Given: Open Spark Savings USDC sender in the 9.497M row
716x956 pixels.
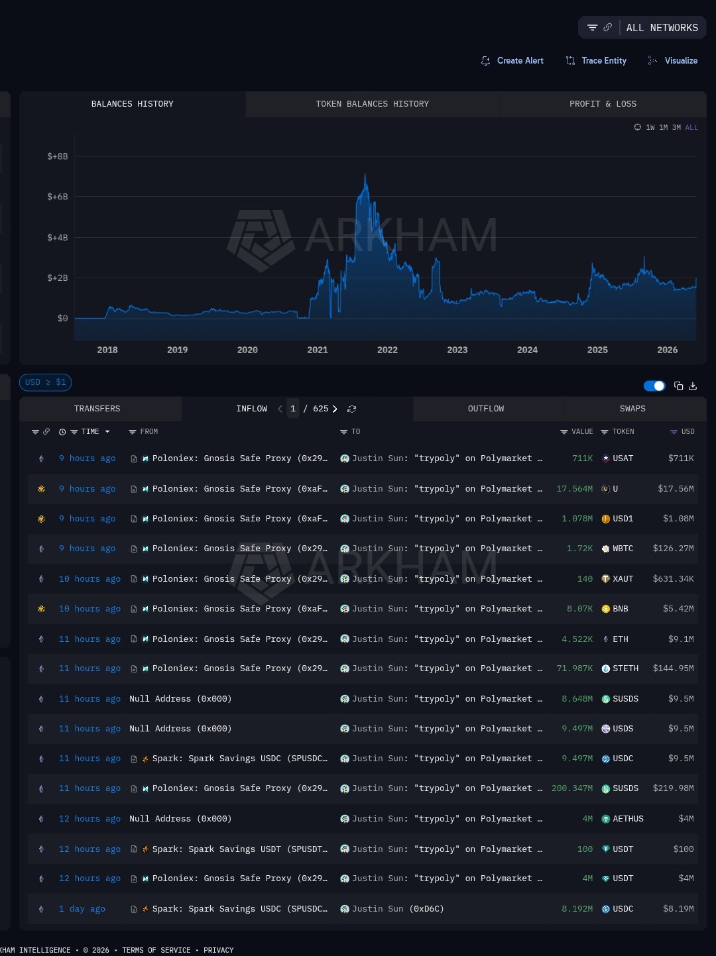Looking at the screenshot, I should click(x=240, y=759).
